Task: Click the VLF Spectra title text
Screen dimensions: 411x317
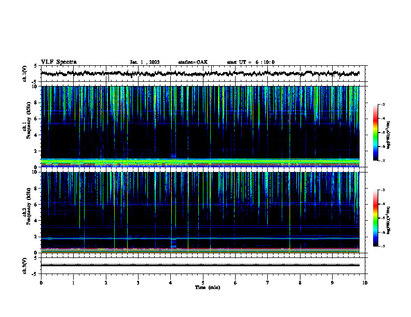Action: tap(59, 62)
